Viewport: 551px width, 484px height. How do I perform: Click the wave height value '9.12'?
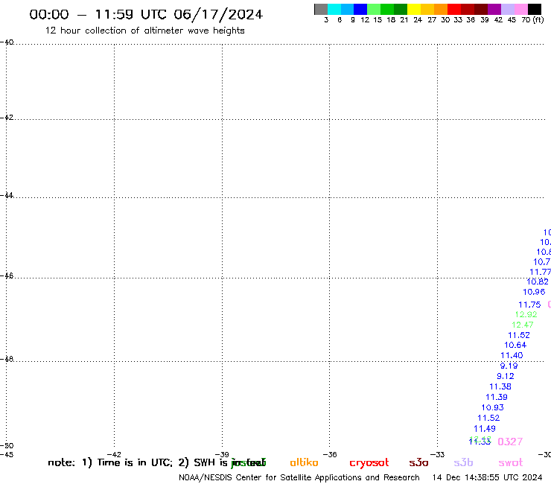pos(506,376)
